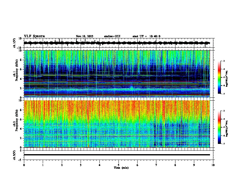The width and height of the screenshot is (240, 185).
Task: Click the "-5" tick on ch.3(V) axis
Action: click(x=20, y=160)
